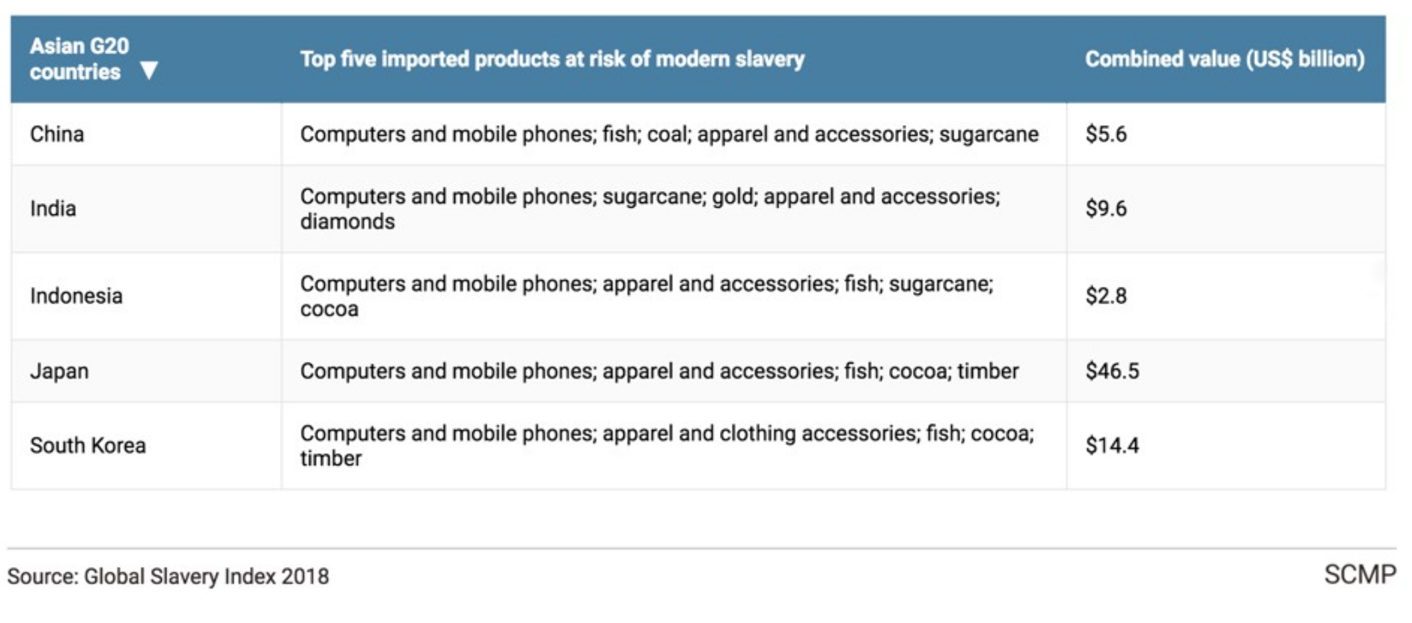Select the South Korea country cell
This screenshot has height=623, width=1412.
tap(88, 446)
